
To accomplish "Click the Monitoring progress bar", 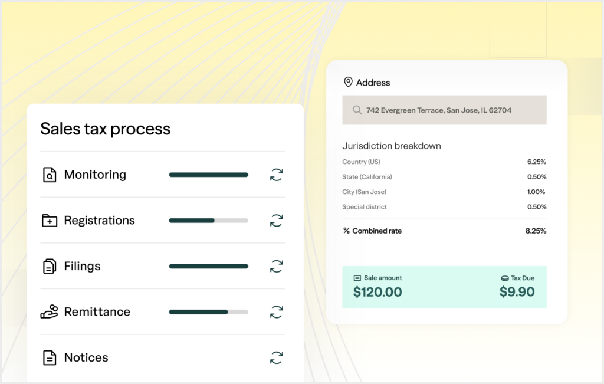I will coord(208,175).
